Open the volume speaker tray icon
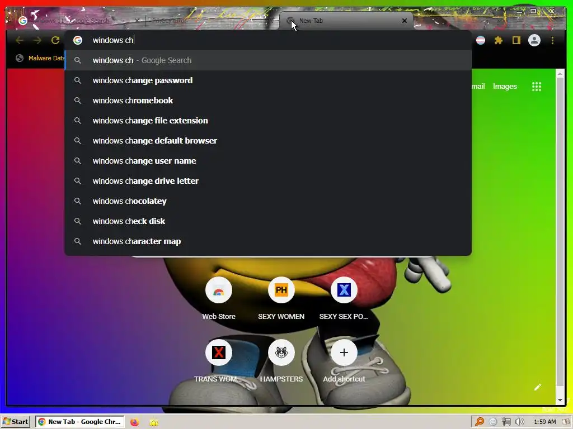Screen dimensions: 573x429 click(519, 422)
